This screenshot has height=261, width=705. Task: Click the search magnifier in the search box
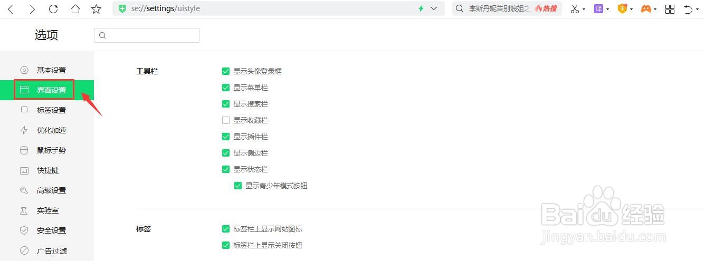pyautogui.click(x=460, y=8)
